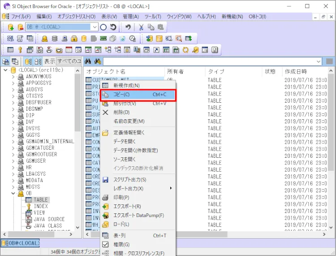The image size is (336, 256).
Task: Open the ファイル(F) menu
Action: 21,17
